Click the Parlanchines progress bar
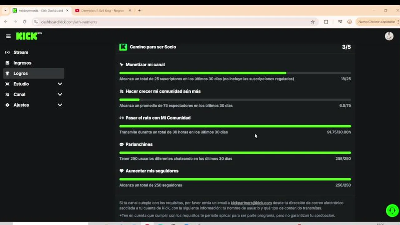The height and width of the screenshot is (225, 400). [235, 152]
